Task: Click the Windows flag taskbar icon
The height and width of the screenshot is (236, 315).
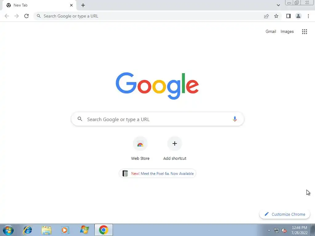Action: (x=84, y=230)
